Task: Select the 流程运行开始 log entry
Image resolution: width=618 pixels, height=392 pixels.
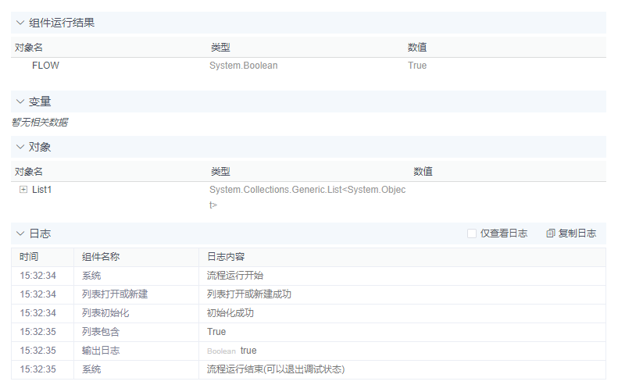Action: [x=235, y=276]
